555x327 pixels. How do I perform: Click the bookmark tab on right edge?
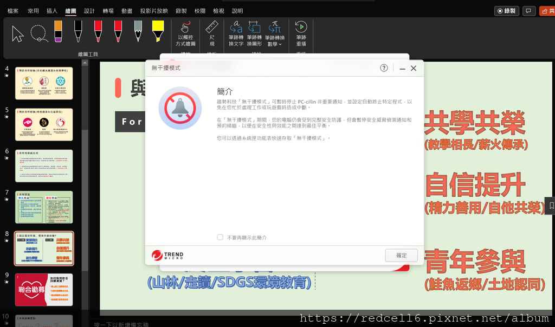(x=551, y=206)
